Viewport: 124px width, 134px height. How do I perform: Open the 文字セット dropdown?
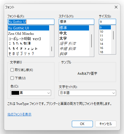click(x=87, y=93)
